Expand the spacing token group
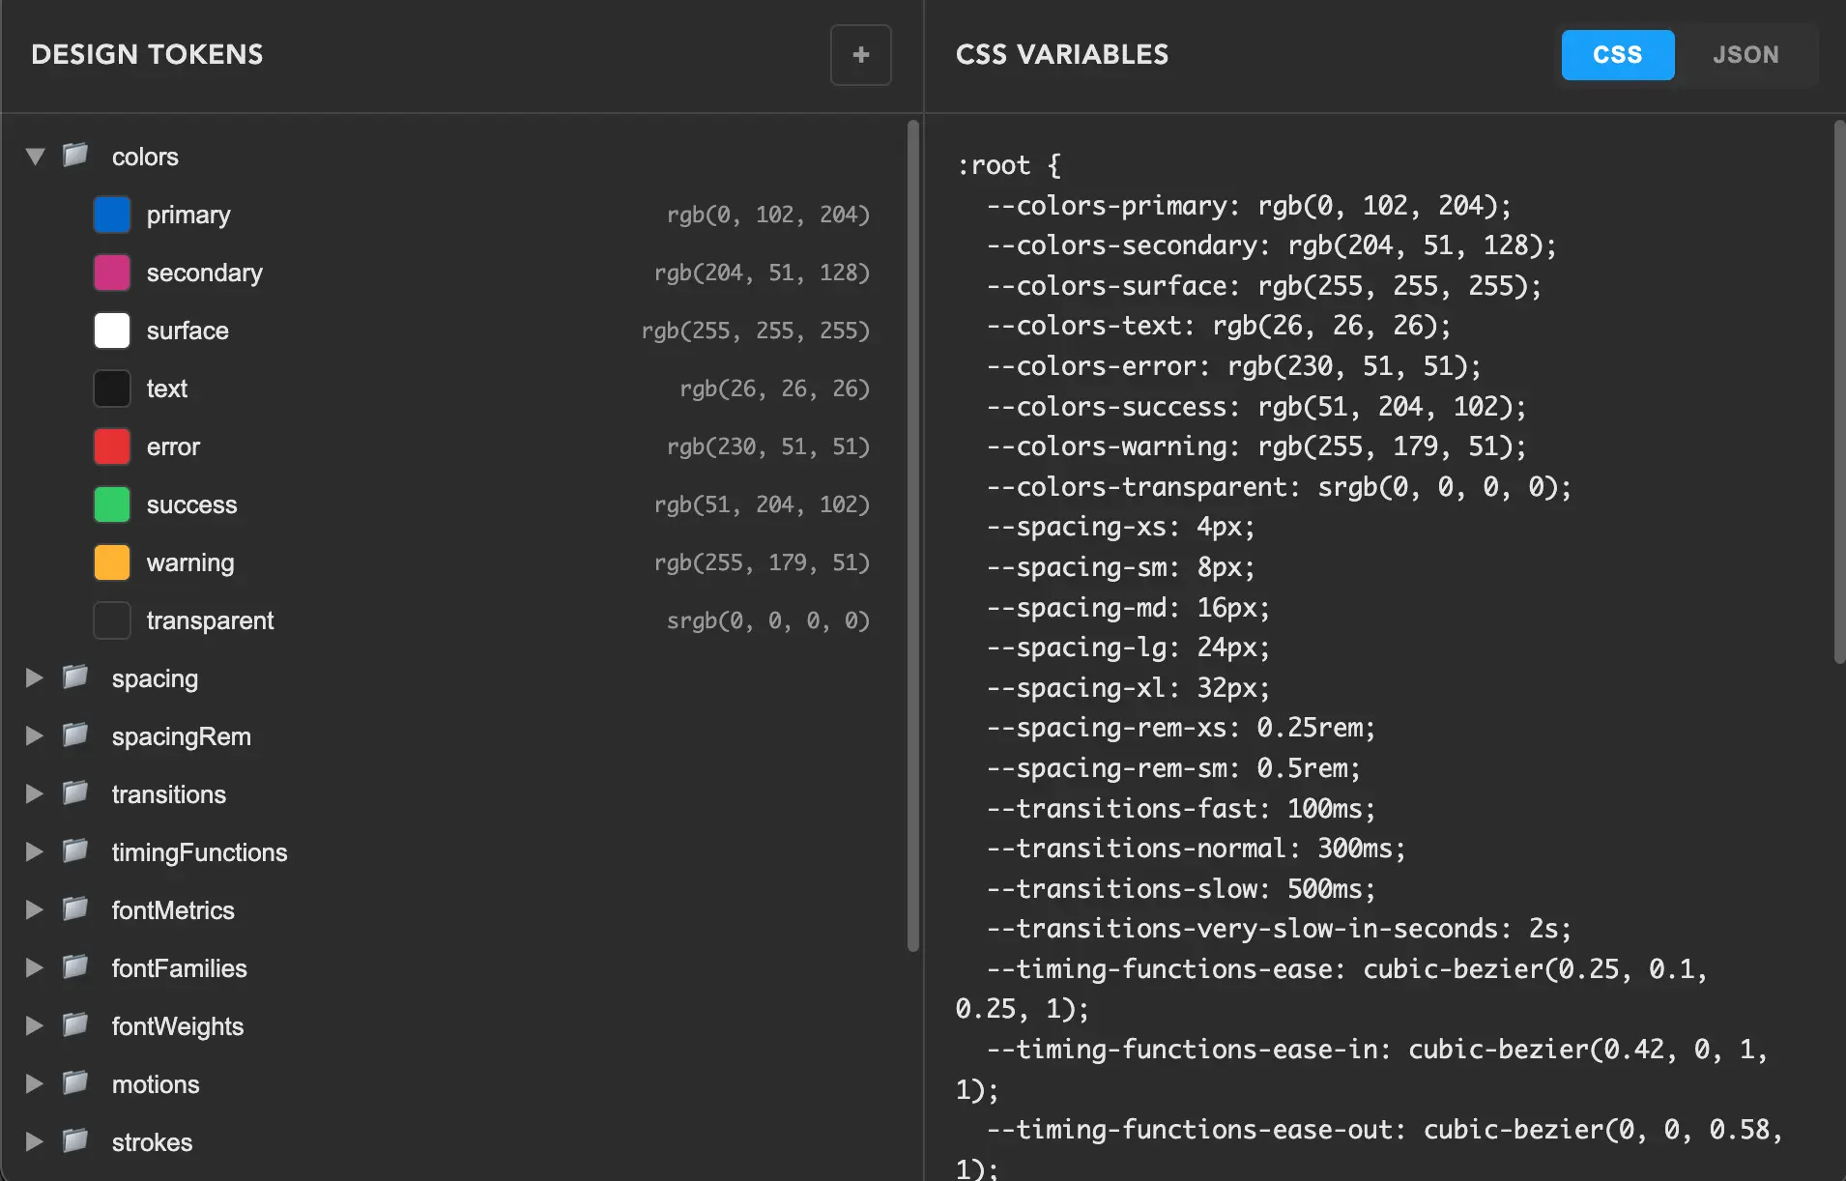1846x1181 pixels. (34, 677)
